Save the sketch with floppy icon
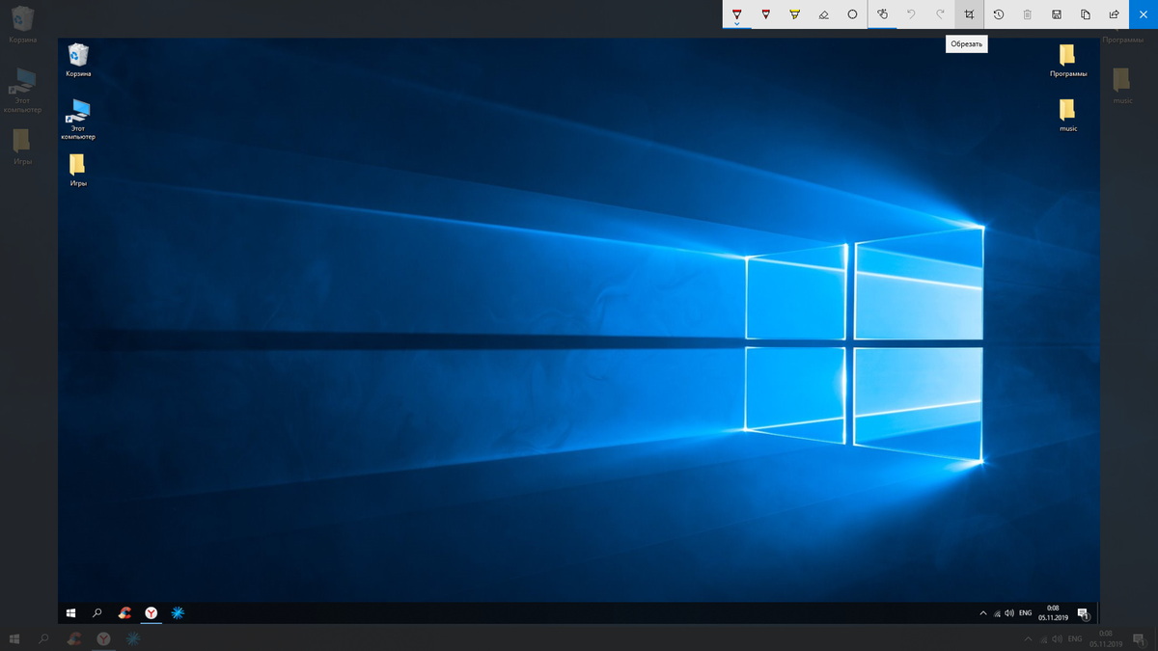The height and width of the screenshot is (651, 1158). pyautogui.click(x=1057, y=14)
